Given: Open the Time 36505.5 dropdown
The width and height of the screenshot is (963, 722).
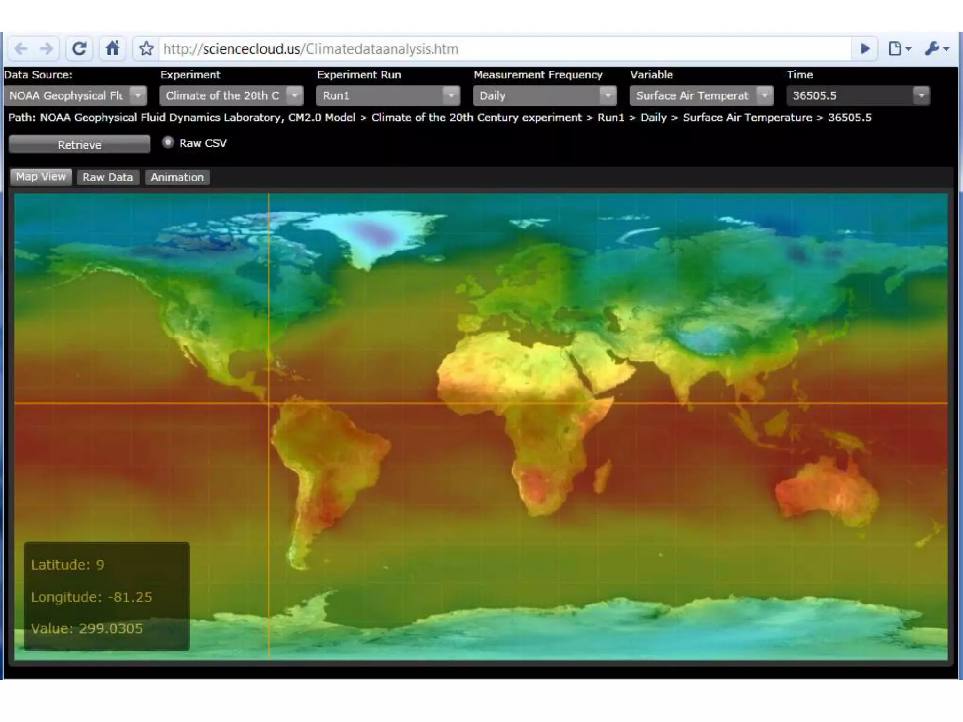Looking at the screenshot, I should [921, 95].
